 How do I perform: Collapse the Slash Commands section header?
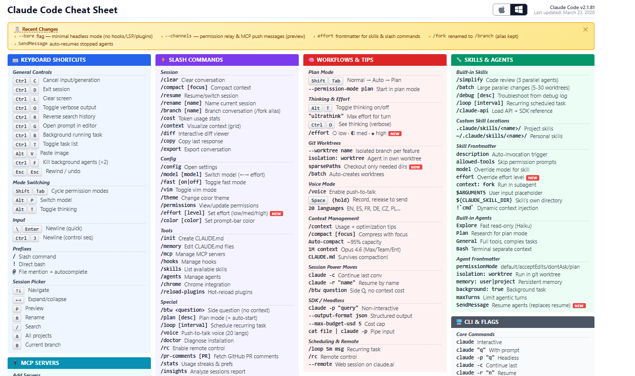pyautogui.click(x=227, y=60)
